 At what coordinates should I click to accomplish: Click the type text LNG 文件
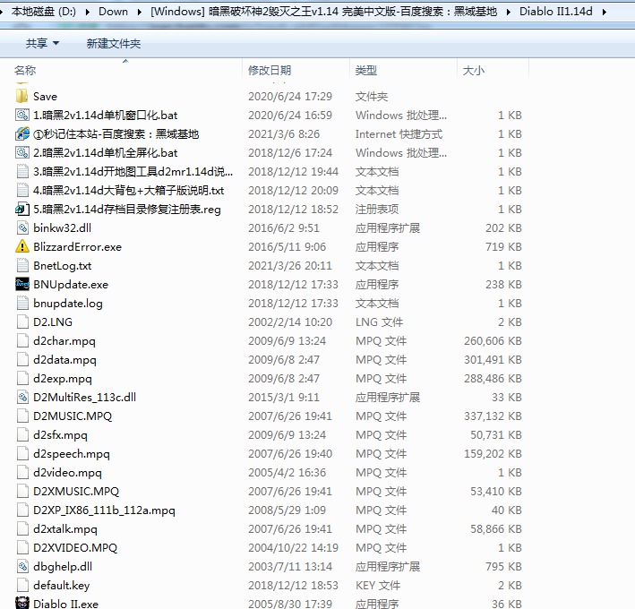(379, 322)
